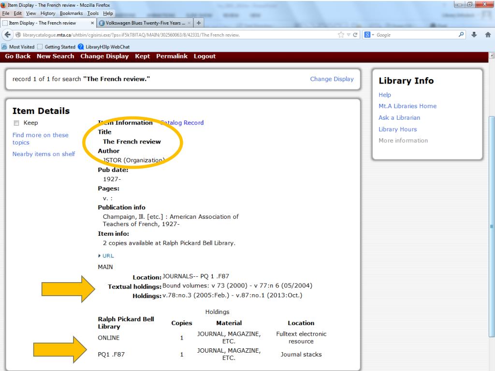Switch to Volkswagen Blues Twenty-Five Years tab
This screenshot has height=371, width=495.
(145, 23)
